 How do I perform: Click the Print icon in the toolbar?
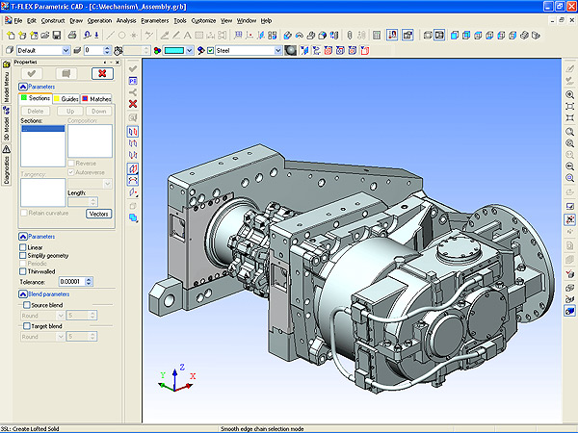pyautogui.click(x=72, y=36)
